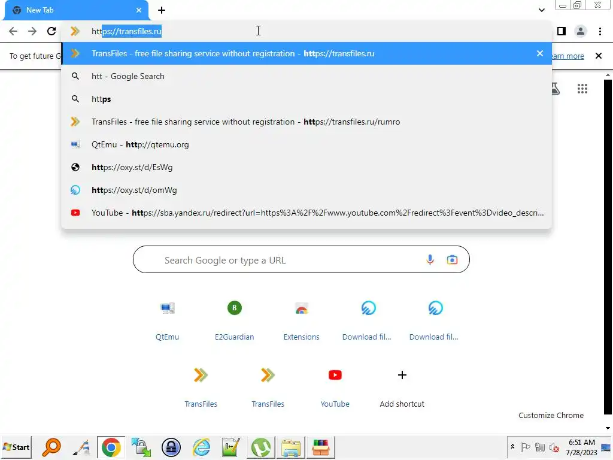Image resolution: width=613 pixels, height=460 pixels.
Task: Choose the 'htt - Google Search' suggestion
Action: pyautogui.click(x=306, y=76)
